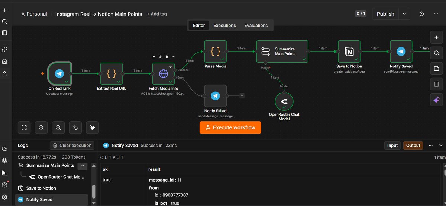The image size is (446, 206).
Task: Click the plus create icon in left sidebar
Action: point(4,10)
